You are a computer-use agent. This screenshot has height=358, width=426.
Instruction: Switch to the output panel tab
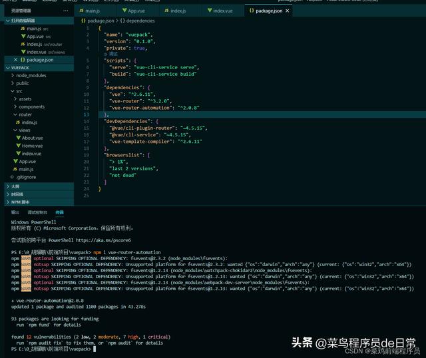click(x=15, y=212)
